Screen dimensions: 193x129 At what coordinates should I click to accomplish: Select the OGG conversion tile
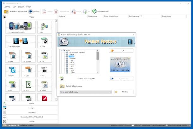[28, 71]
